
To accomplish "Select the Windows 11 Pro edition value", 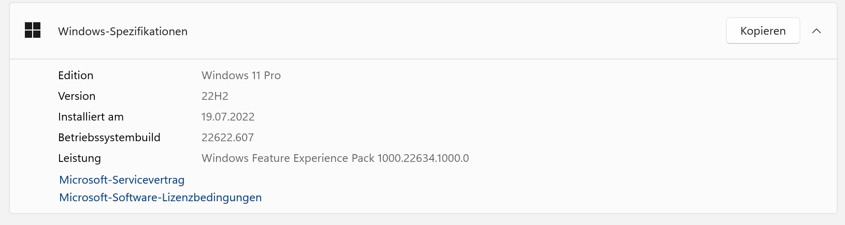I will pyautogui.click(x=241, y=76).
